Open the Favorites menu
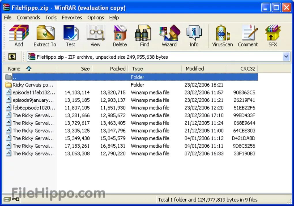The width and height of the screenshot is (294, 206). click(72, 18)
